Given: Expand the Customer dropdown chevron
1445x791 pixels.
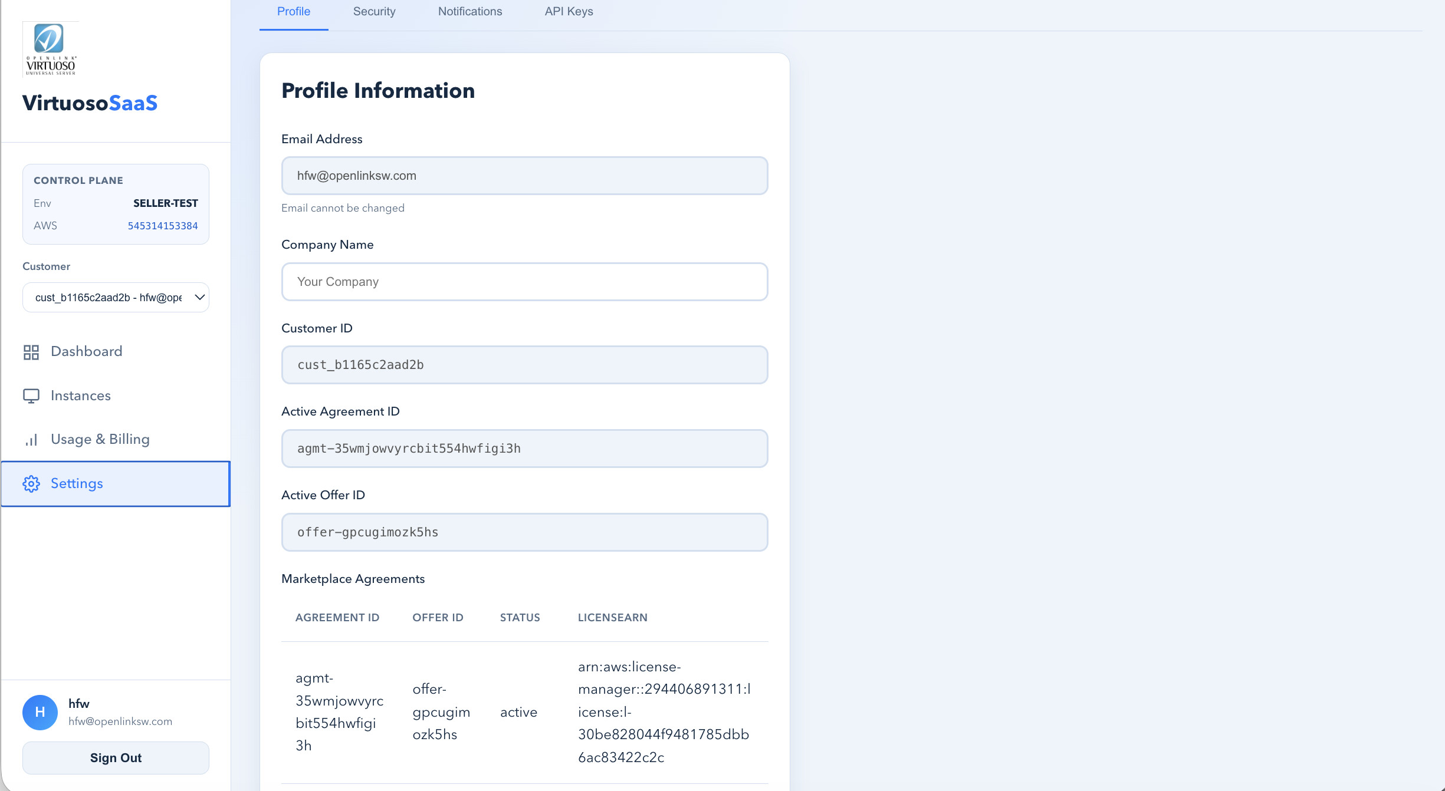Looking at the screenshot, I should click(x=200, y=297).
